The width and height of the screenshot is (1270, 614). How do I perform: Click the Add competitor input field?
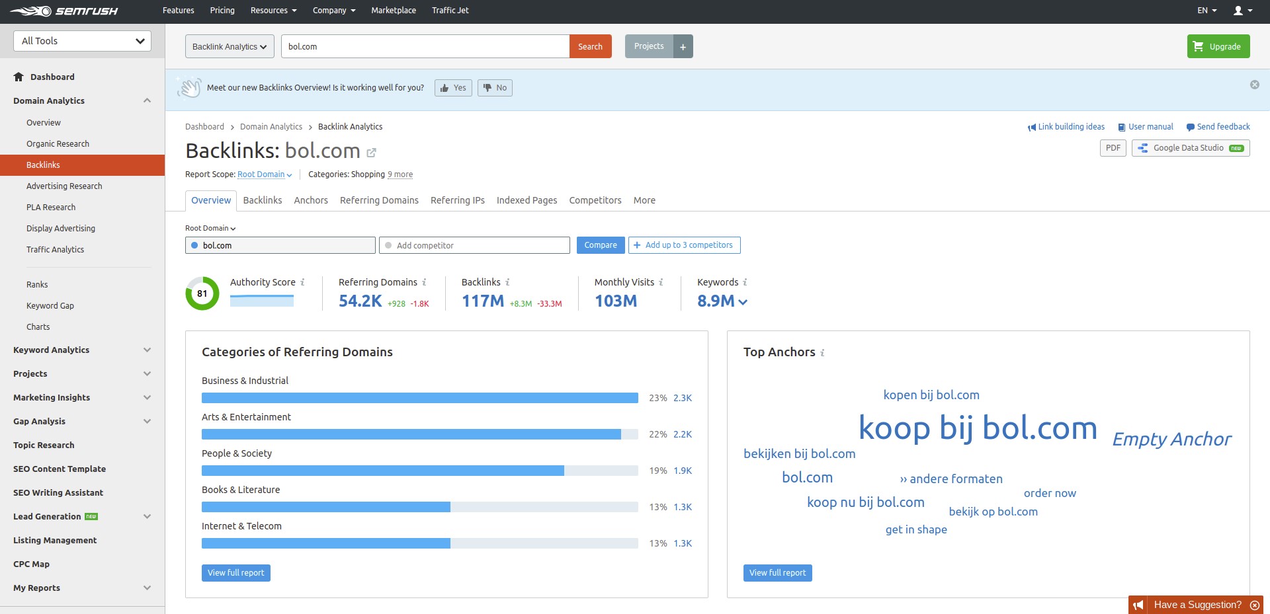(474, 245)
